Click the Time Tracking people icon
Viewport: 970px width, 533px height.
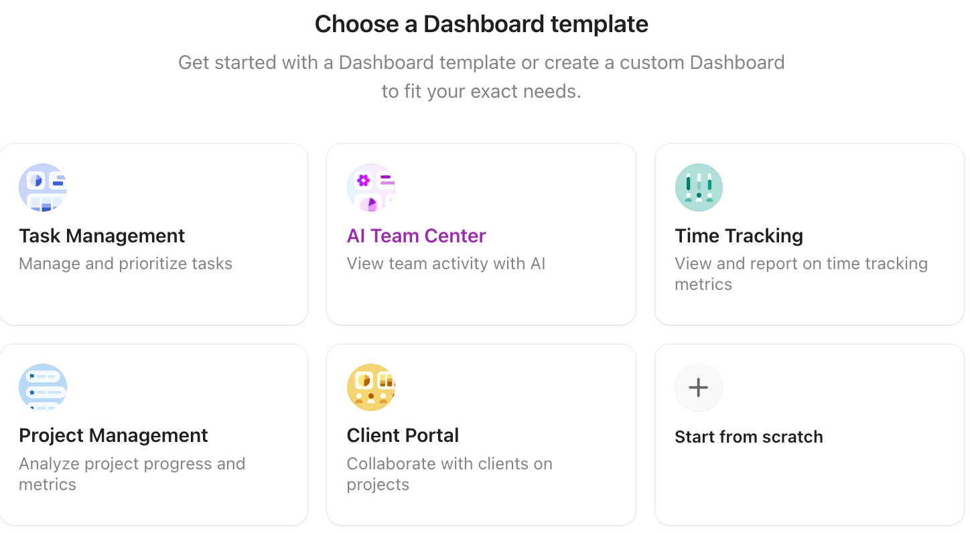(x=699, y=187)
